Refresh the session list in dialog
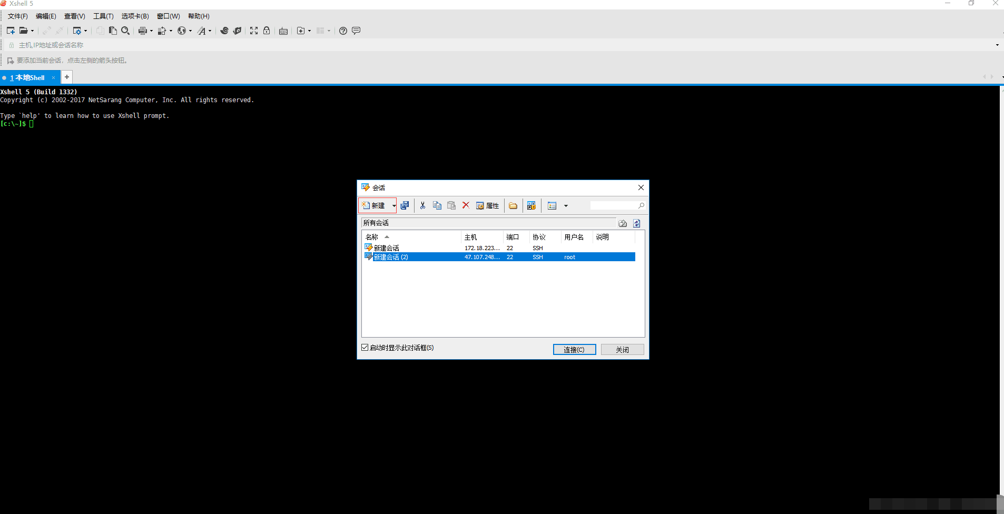This screenshot has height=514, width=1004. point(637,223)
